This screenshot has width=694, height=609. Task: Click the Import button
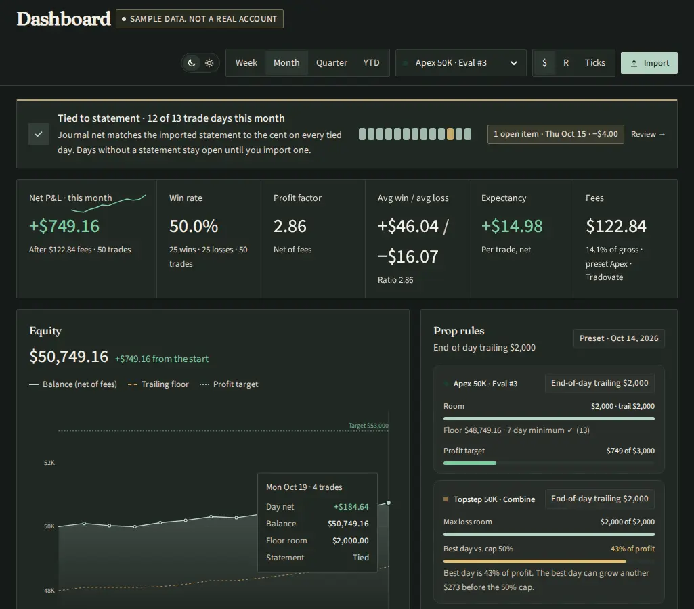click(x=649, y=63)
